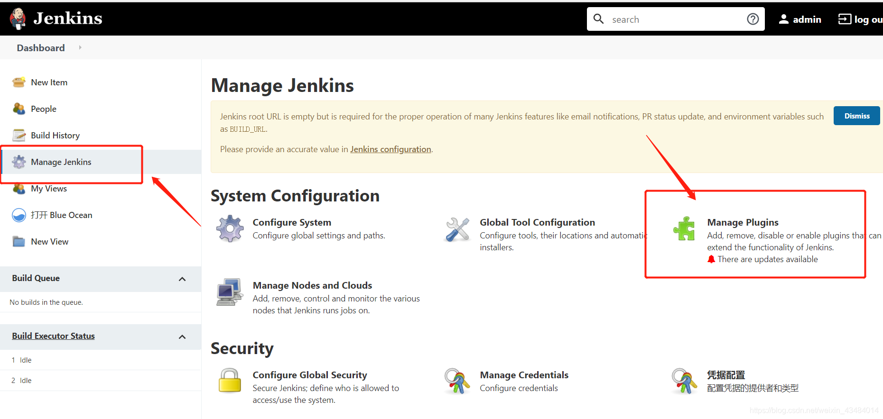Open Manage Credentials
This screenshot has height=419, width=883.
click(x=524, y=375)
